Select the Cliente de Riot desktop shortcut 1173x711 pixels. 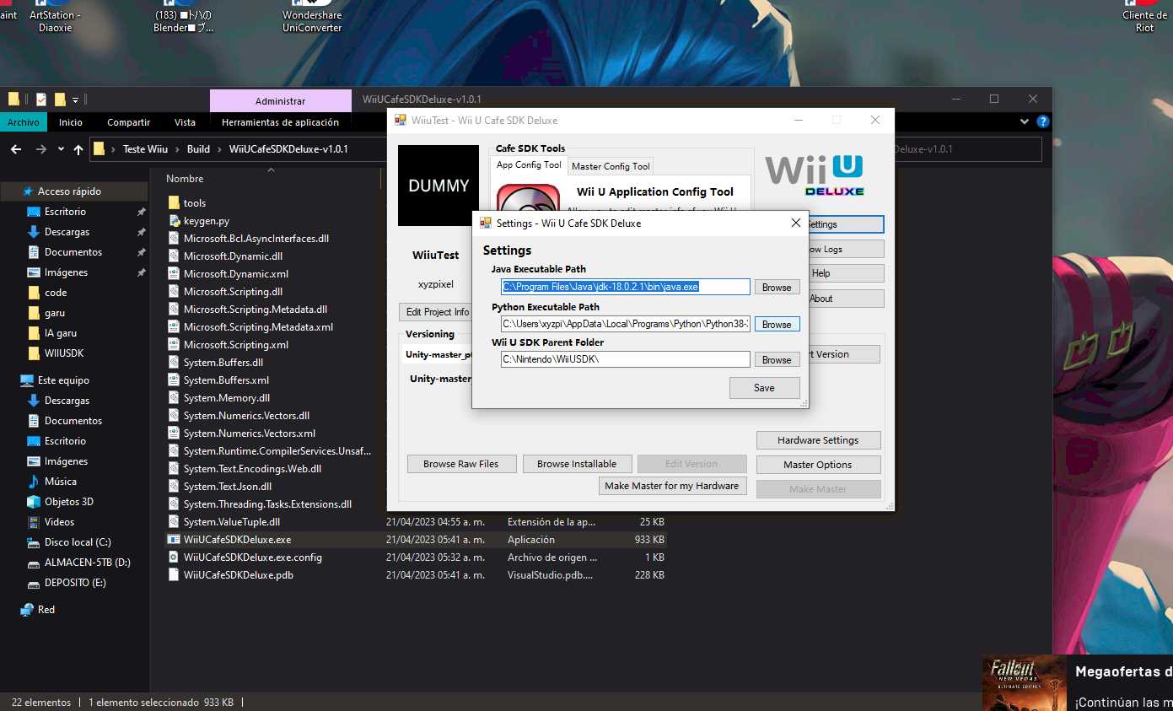1144,17
